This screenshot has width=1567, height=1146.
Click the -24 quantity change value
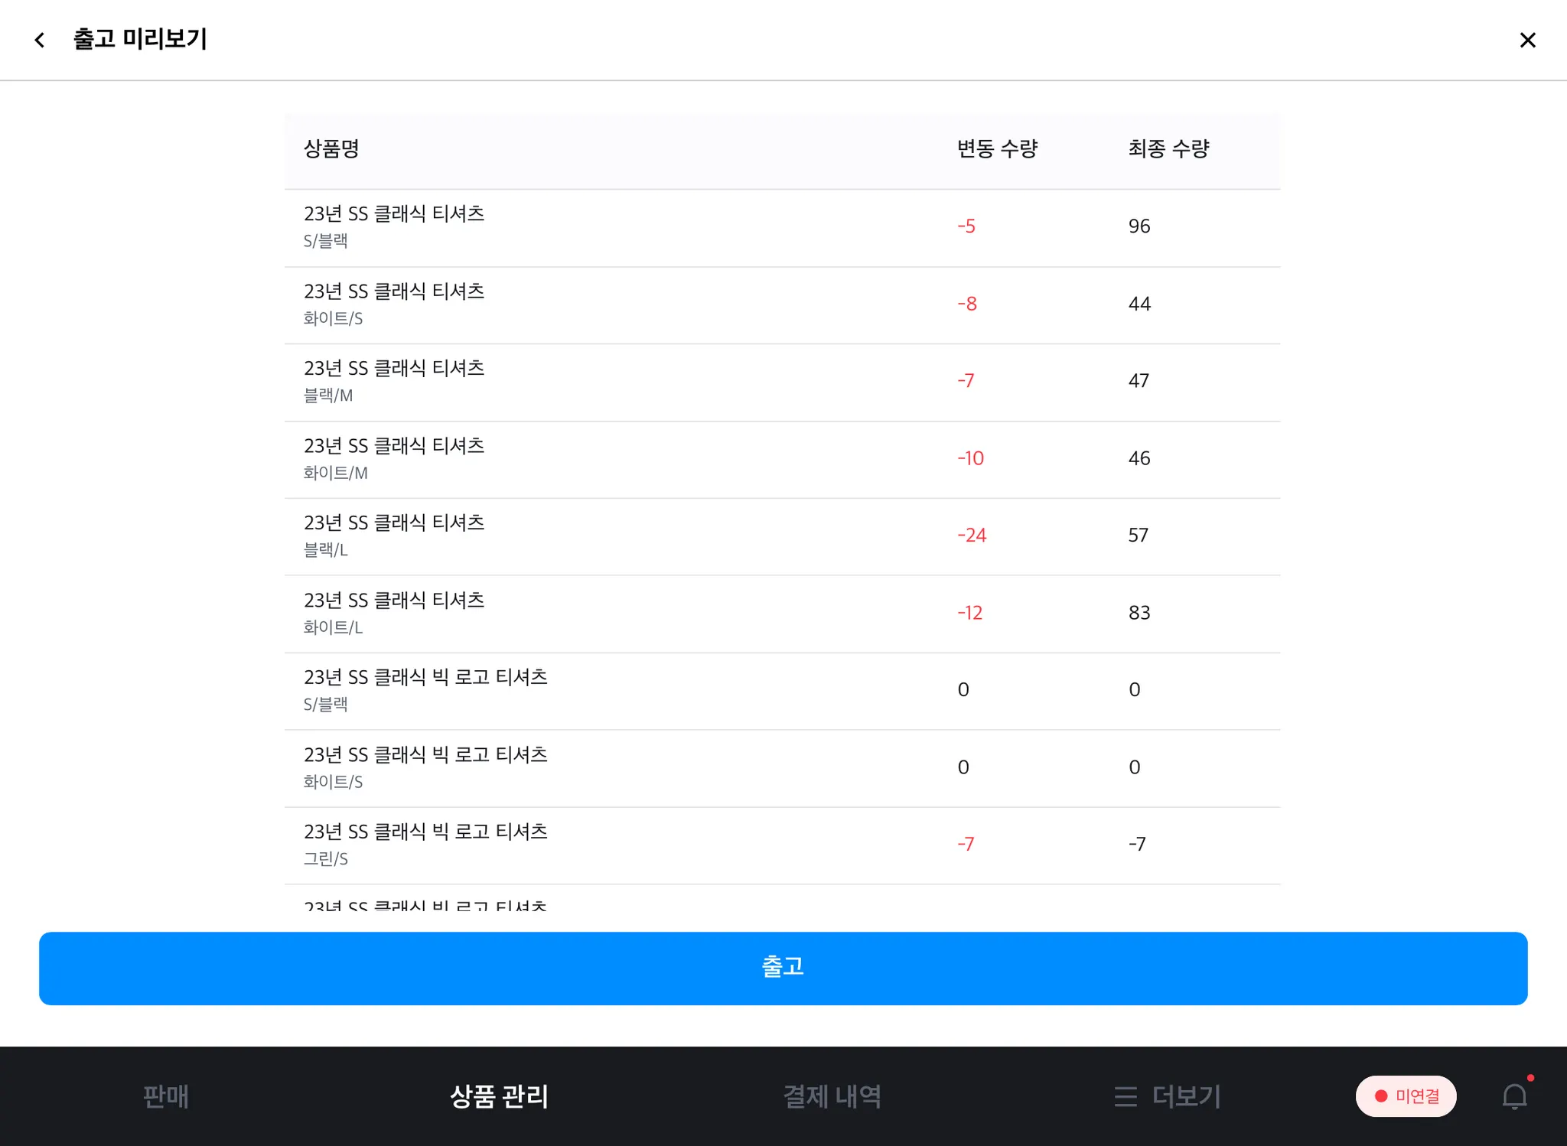pos(972,536)
